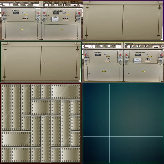
Task: Click the warning triangle on the upper-left photo's left lower door
Action: (x=22, y=30)
